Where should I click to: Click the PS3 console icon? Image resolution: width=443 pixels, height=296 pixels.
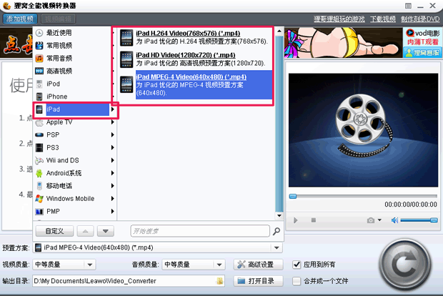pyautogui.click(x=39, y=147)
